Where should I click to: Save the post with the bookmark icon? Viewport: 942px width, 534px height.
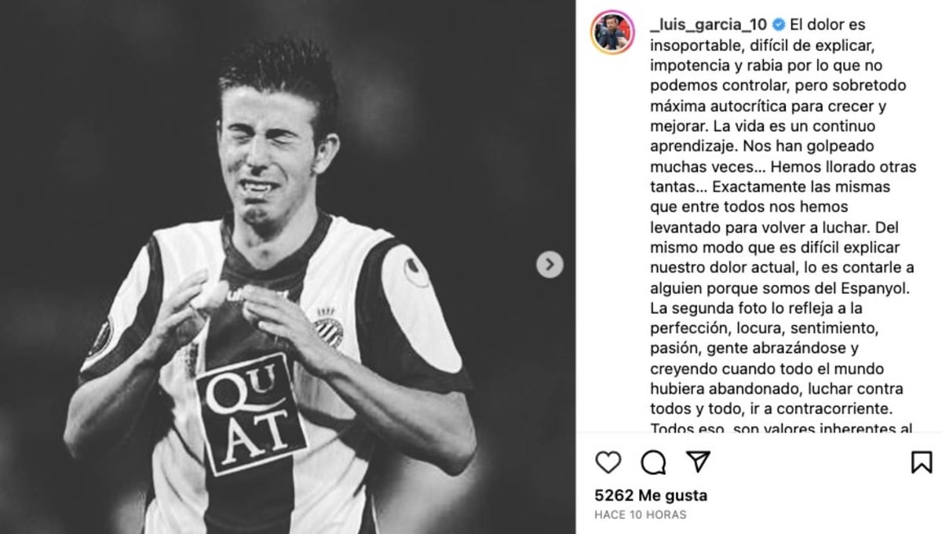pyautogui.click(x=922, y=462)
